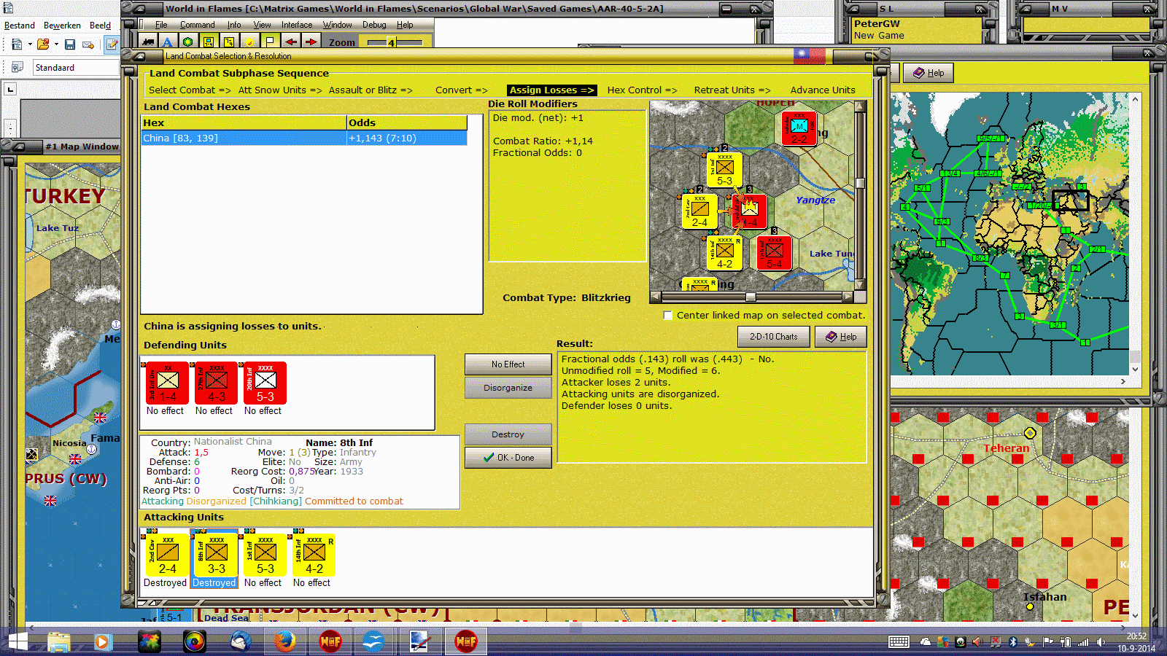1167x656 pixels.
Task: Open the File menu
Action: tap(161, 25)
